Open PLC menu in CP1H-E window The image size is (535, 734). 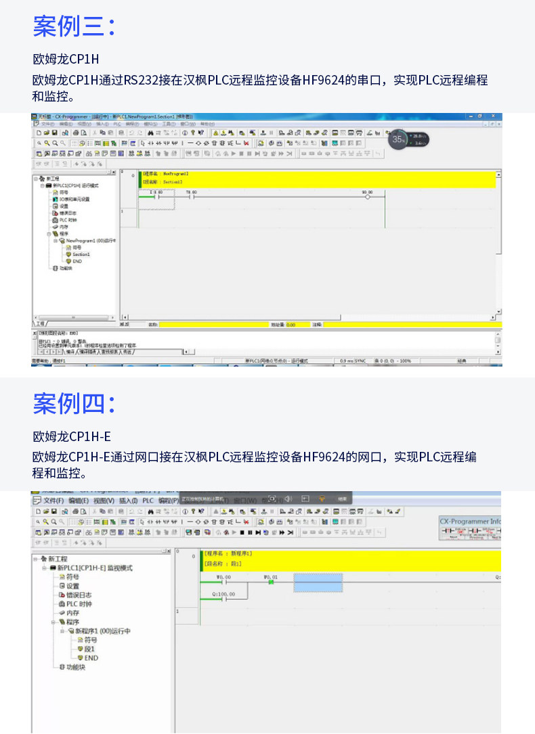tap(148, 501)
